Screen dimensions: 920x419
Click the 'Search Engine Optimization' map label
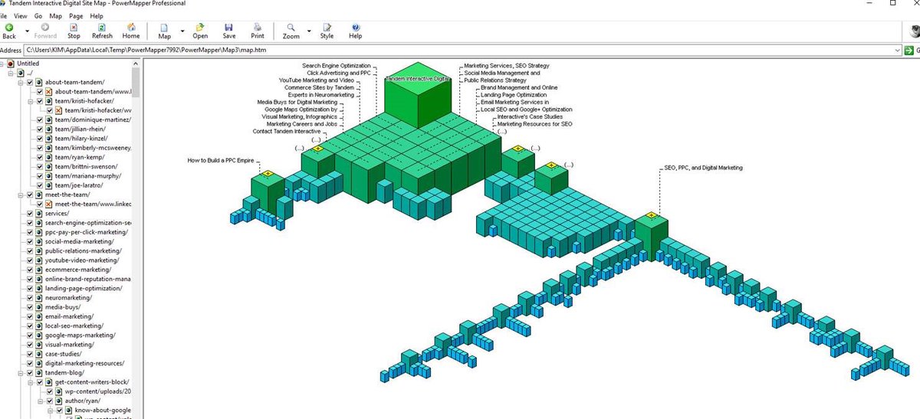coord(336,66)
